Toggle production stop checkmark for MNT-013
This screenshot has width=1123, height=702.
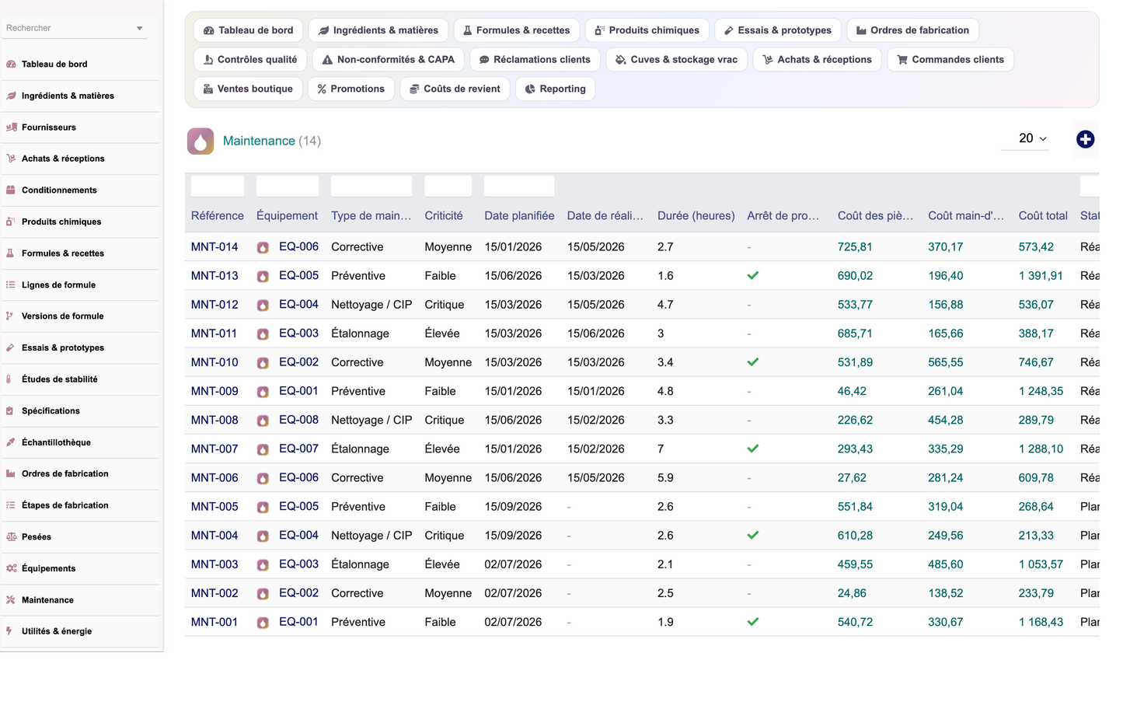753,275
